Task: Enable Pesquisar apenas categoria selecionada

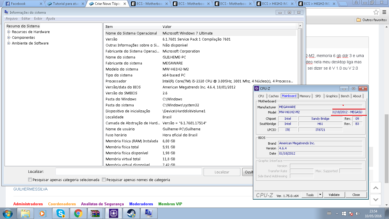Action: (x=30, y=180)
